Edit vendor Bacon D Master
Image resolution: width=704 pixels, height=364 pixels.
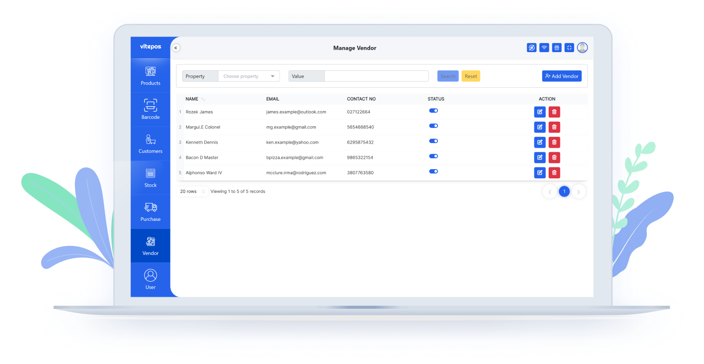coord(540,157)
